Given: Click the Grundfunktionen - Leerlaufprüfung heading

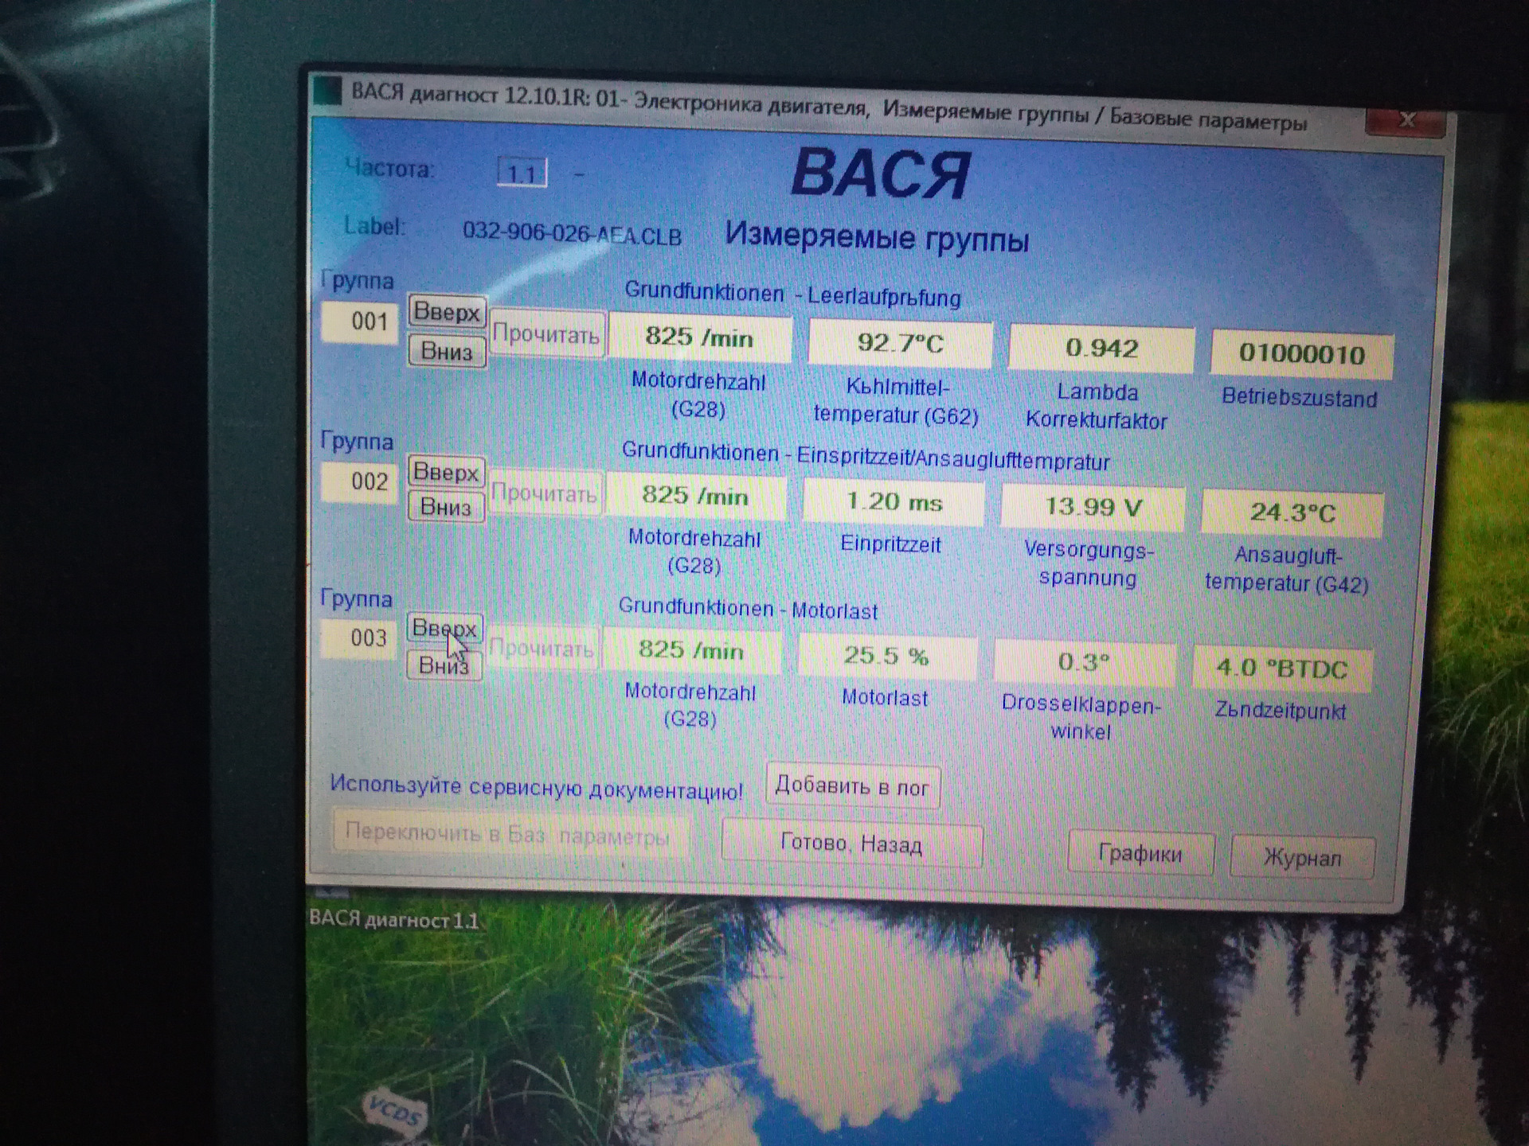Looking at the screenshot, I should pyautogui.click(x=792, y=294).
